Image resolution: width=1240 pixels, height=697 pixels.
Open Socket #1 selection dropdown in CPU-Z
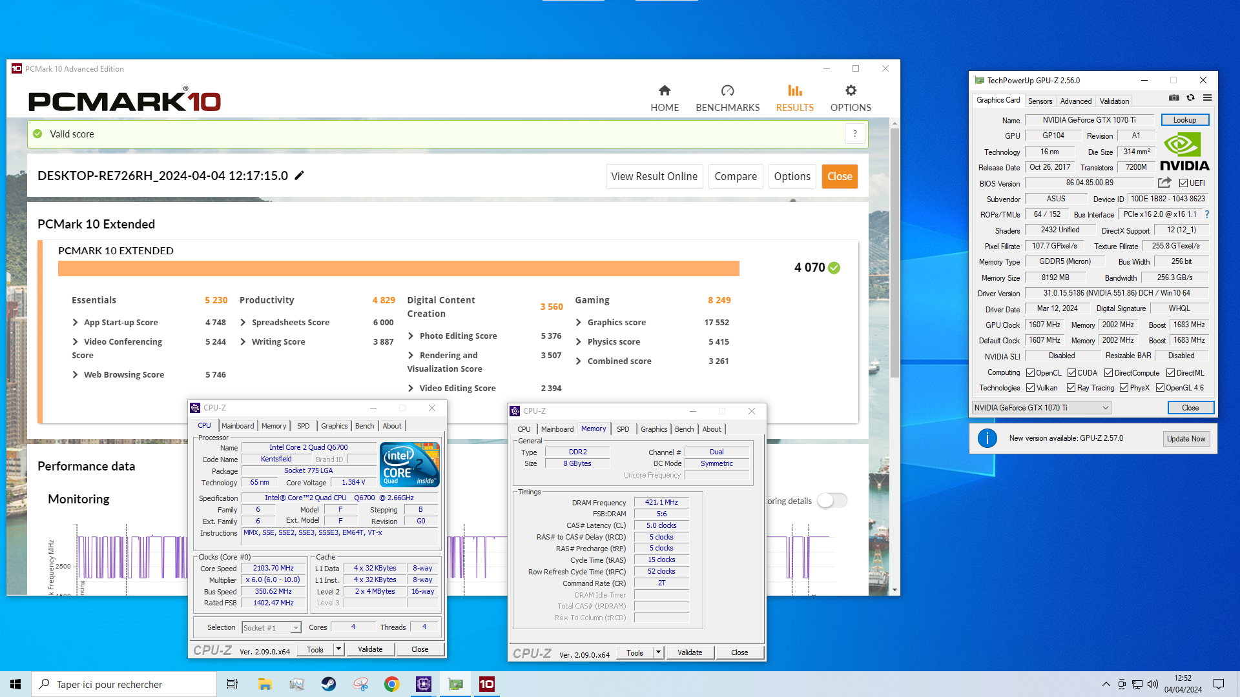coord(271,627)
